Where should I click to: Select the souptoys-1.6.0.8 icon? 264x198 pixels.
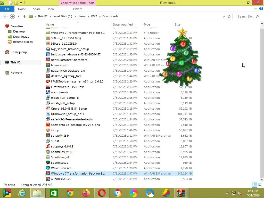click(x=48, y=146)
